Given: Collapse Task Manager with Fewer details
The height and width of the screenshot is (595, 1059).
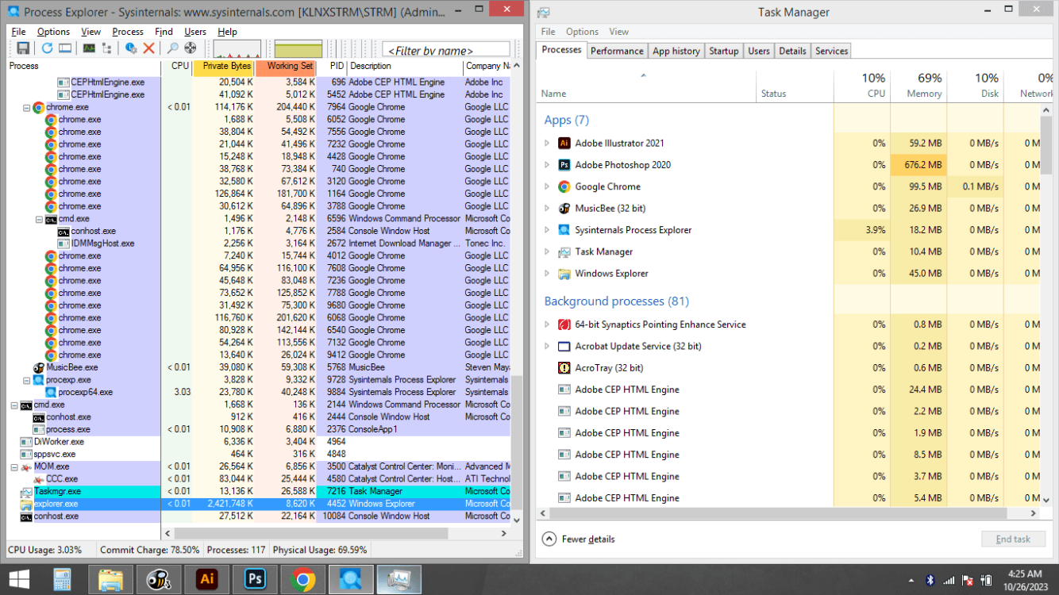Looking at the screenshot, I should (580, 539).
